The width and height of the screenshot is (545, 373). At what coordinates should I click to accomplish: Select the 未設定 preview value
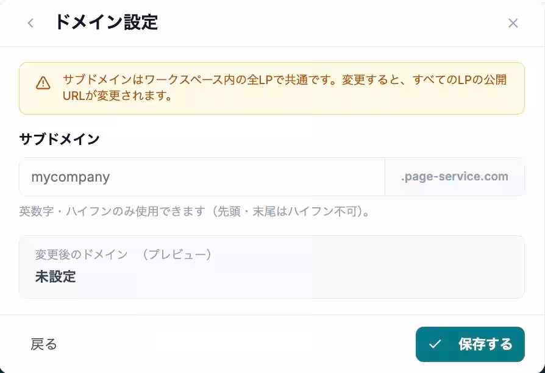click(x=55, y=276)
